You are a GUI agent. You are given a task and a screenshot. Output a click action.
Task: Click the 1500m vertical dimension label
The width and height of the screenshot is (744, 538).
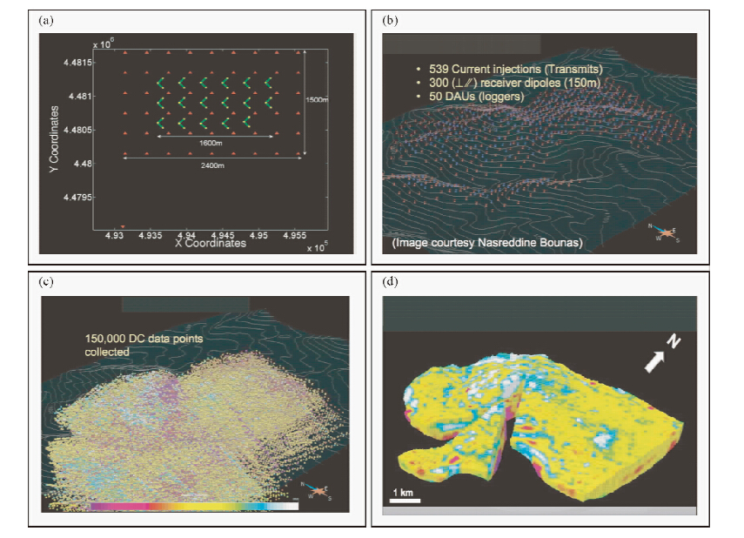pyautogui.click(x=317, y=100)
